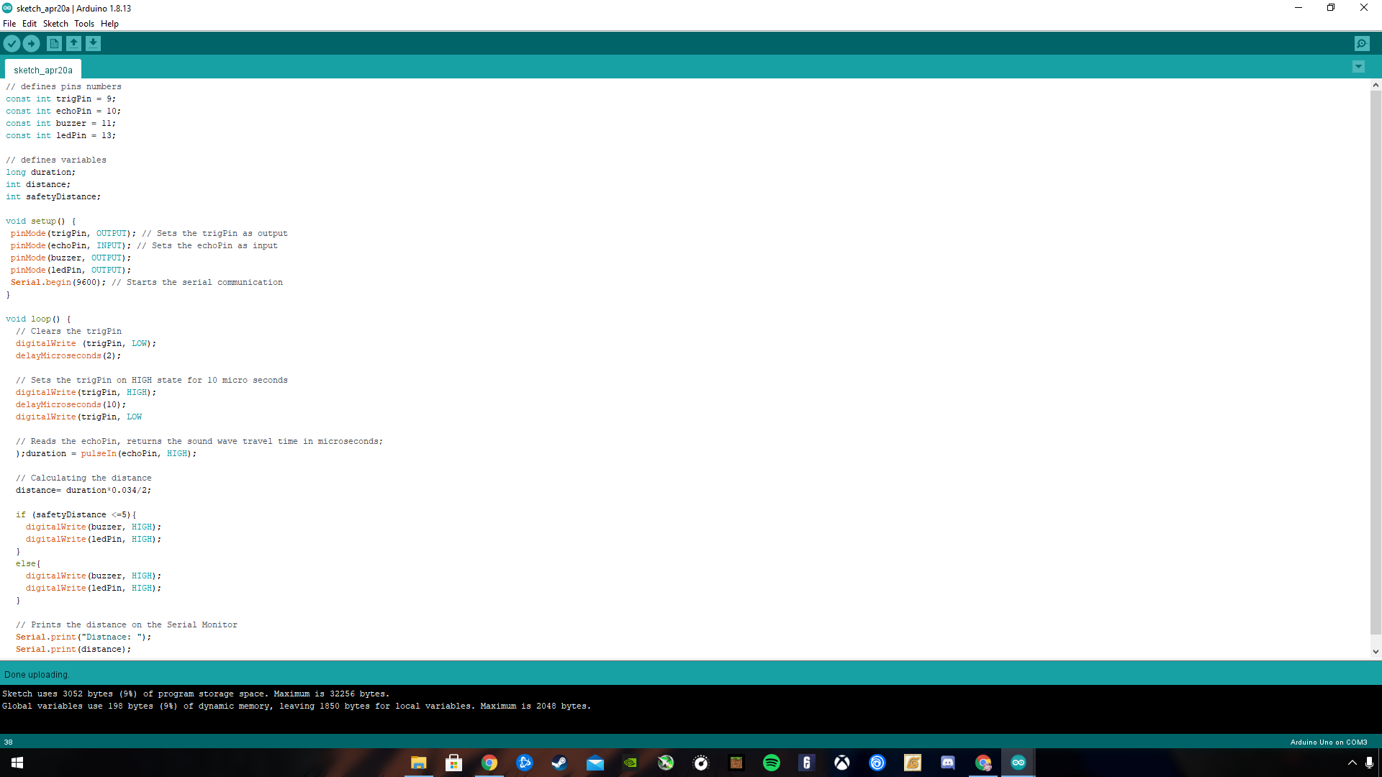Select the sketch_apr20a tab
Image resolution: width=1382 pixels, height=777 pixels.
click(43, 70)
